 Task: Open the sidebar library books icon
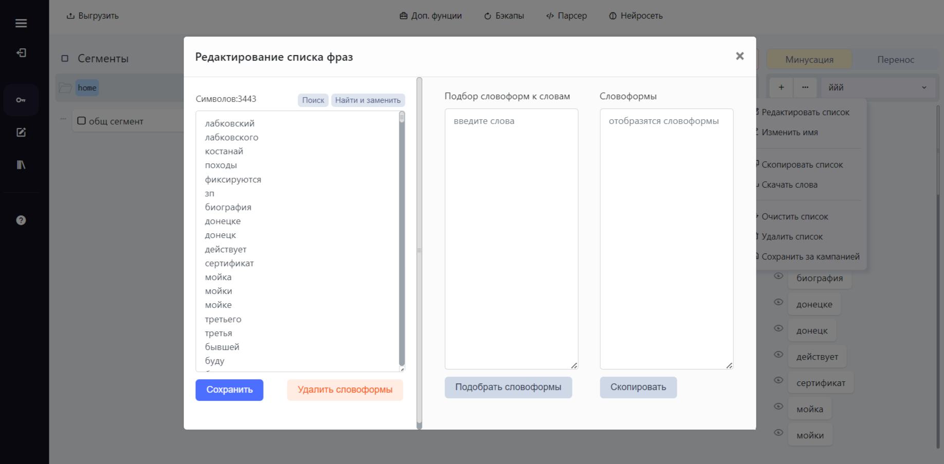(x=21, y=165)
